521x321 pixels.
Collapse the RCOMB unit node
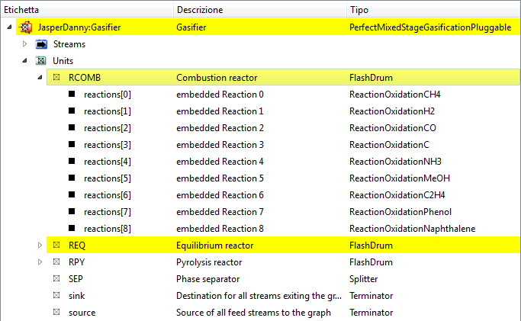pos(40,78)
